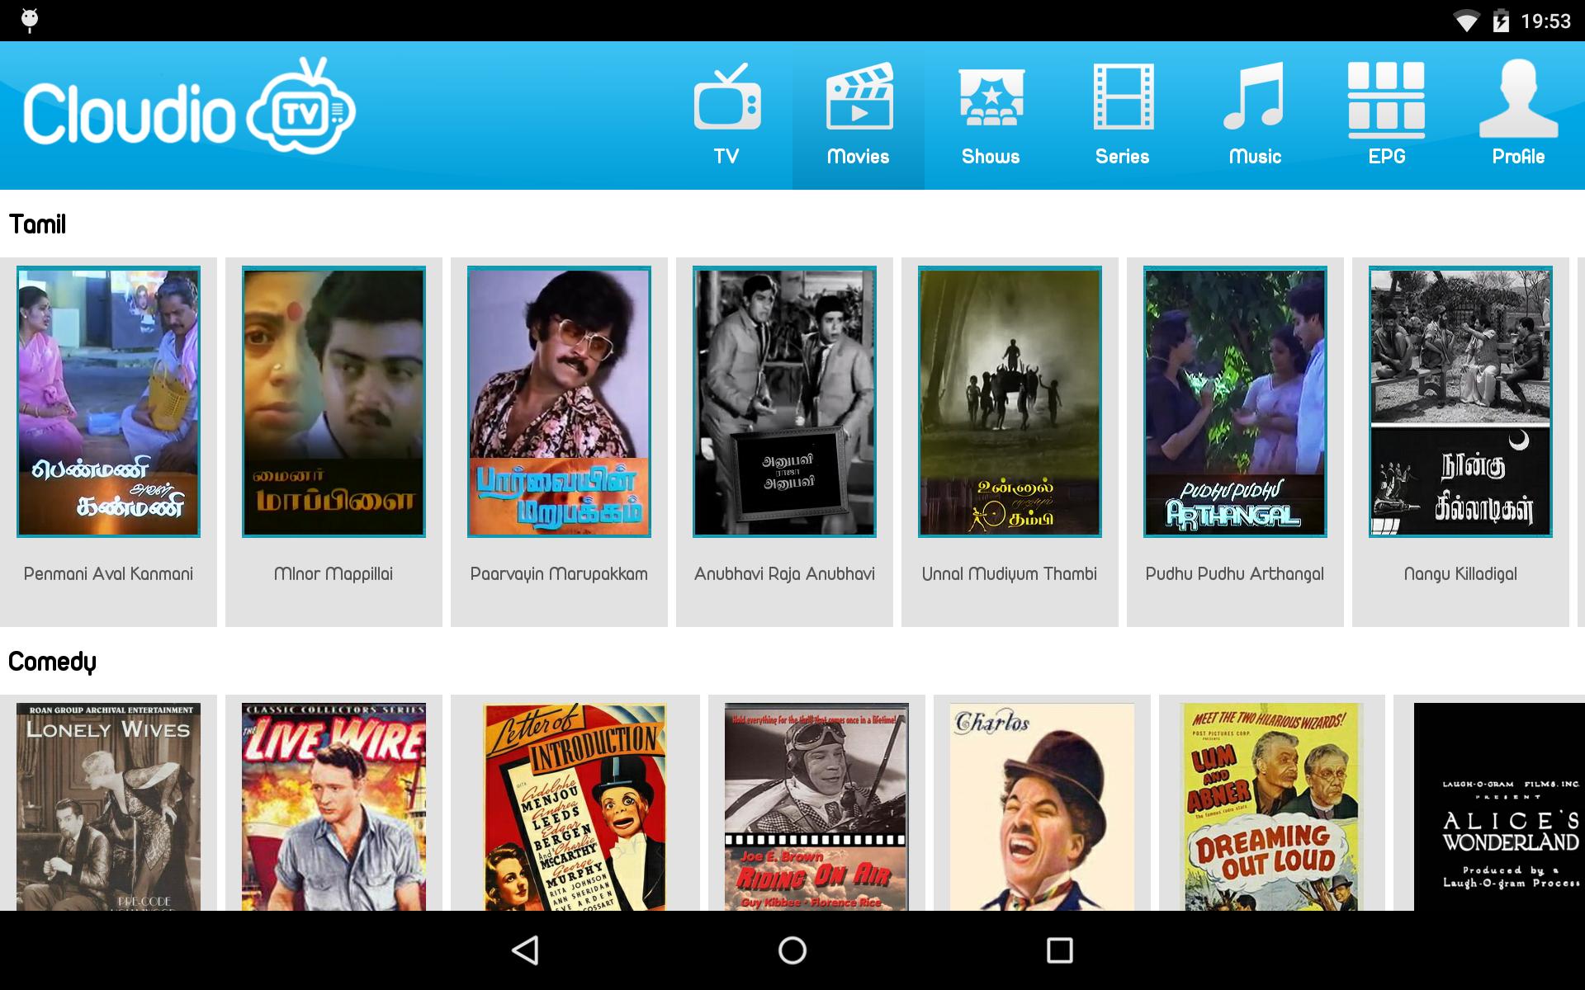1585x990 pixels.
Task: Open the TV section icon
Action: [x=726, y=97]
